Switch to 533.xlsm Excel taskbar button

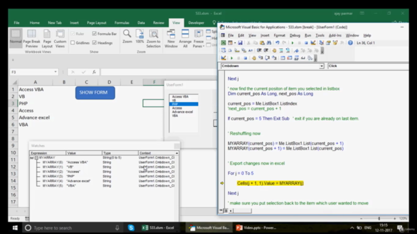tap(158, 227)
